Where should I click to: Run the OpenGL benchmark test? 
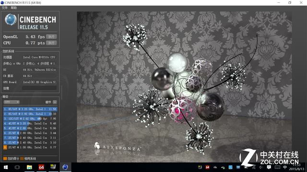point(51,37)
